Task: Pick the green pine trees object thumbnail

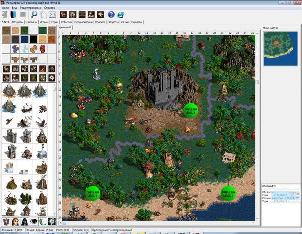Action: (26, 198)
